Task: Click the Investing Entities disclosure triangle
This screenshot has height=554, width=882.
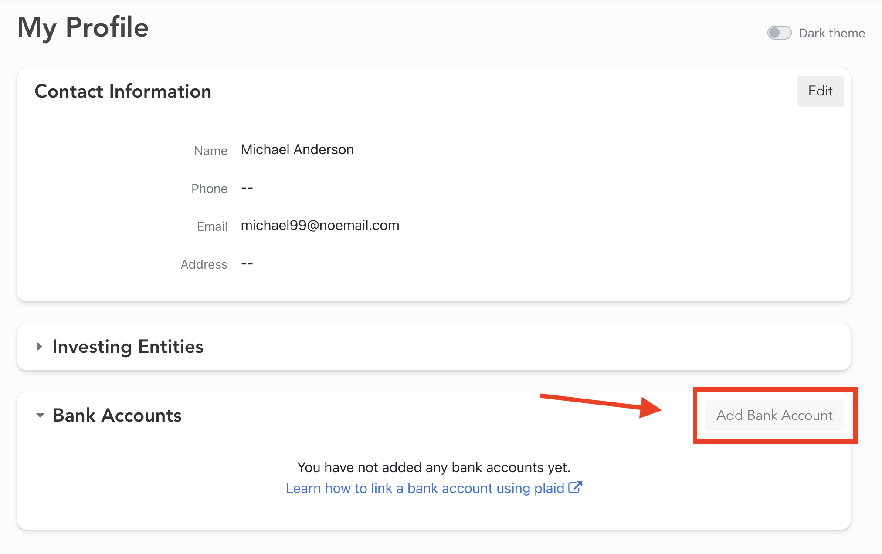Action: pyautogui.click(x=40, y=346)
